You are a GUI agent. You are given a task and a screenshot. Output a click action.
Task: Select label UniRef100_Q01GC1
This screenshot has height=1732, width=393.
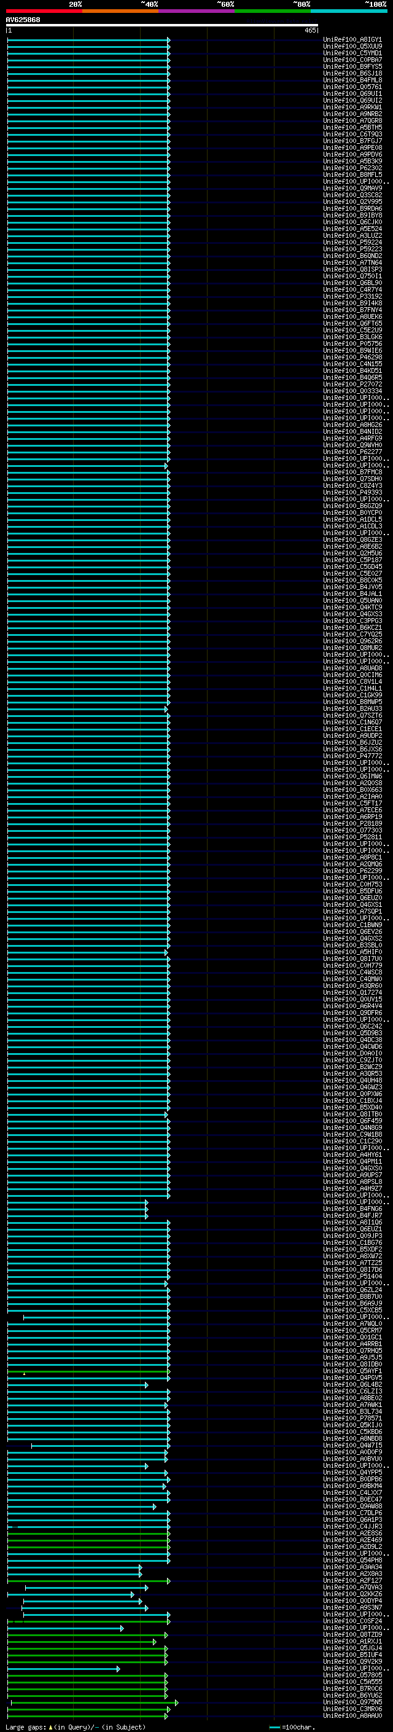(x=352, y=1338)
